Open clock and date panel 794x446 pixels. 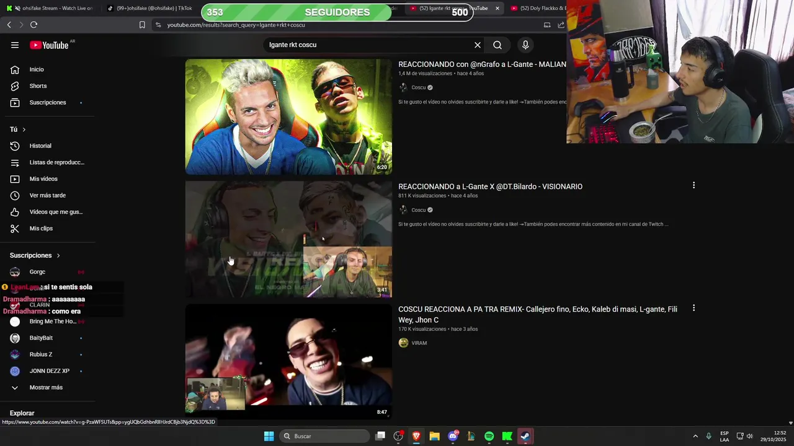click(774, 436)
